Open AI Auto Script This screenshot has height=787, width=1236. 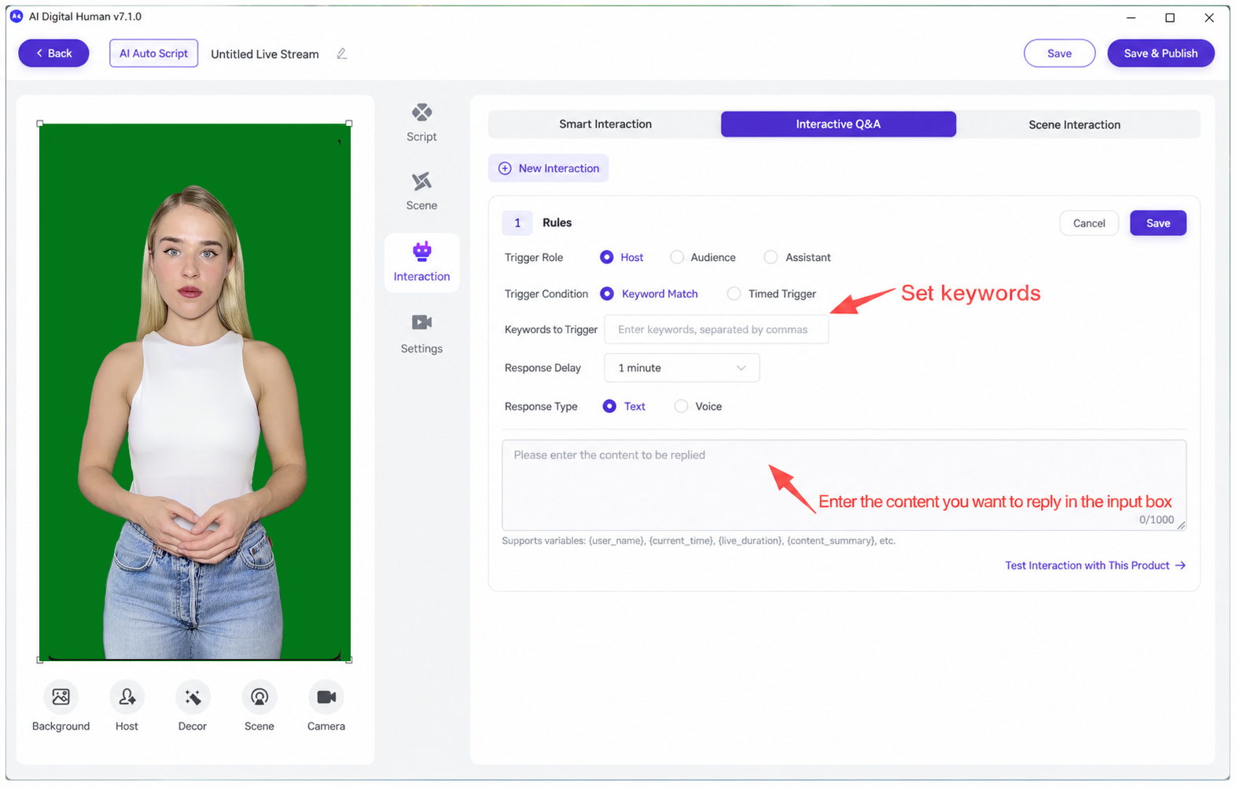[153, 53]
